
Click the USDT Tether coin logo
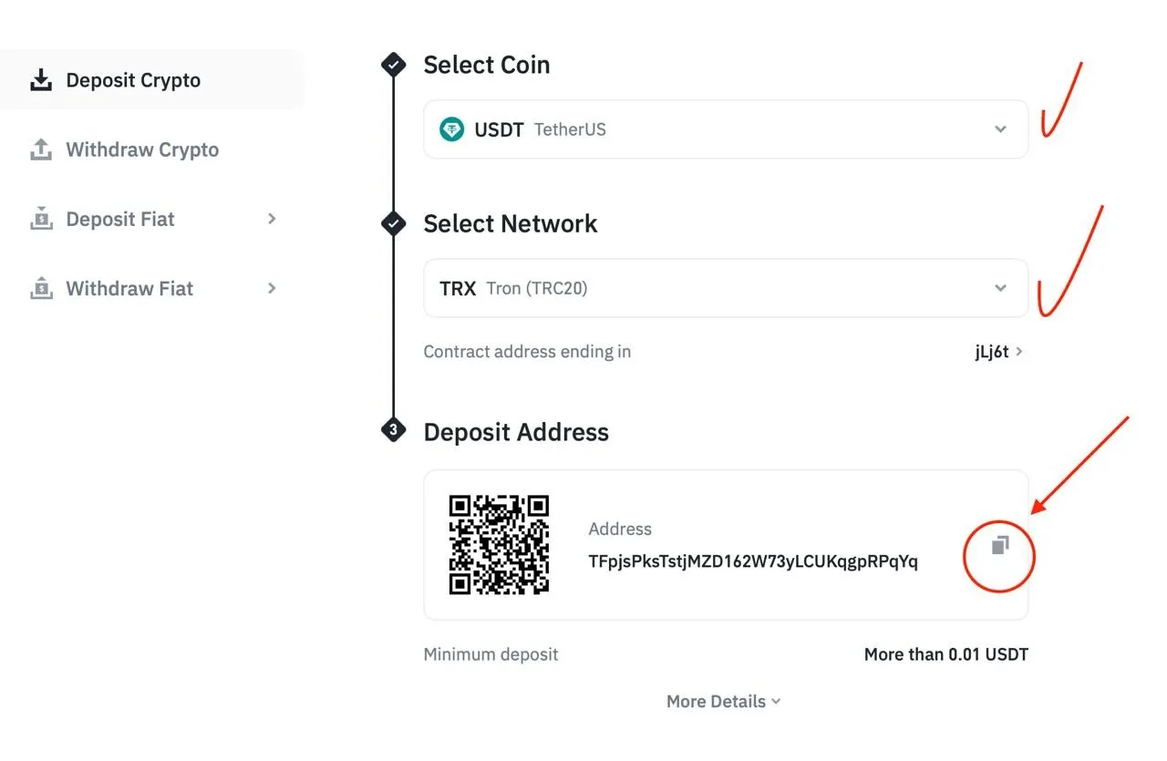click(x=450, y=129)
